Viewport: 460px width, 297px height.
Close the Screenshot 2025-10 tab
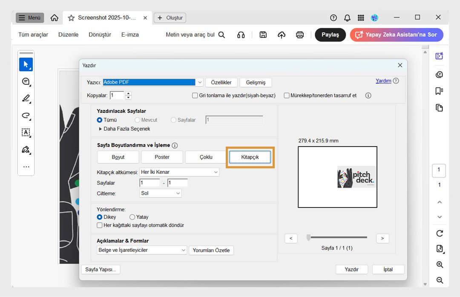[x=145, y=18]
